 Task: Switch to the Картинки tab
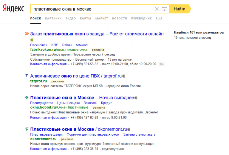coord(53,19)
